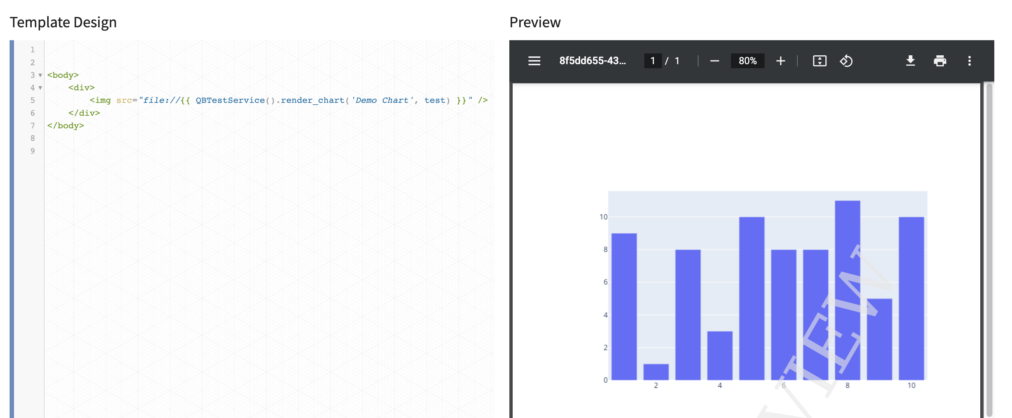Toggle fit to page view

819,61
